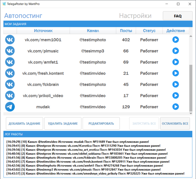Sort by Канал column header
Screen dimensions: 196x179
coord(93,31)
